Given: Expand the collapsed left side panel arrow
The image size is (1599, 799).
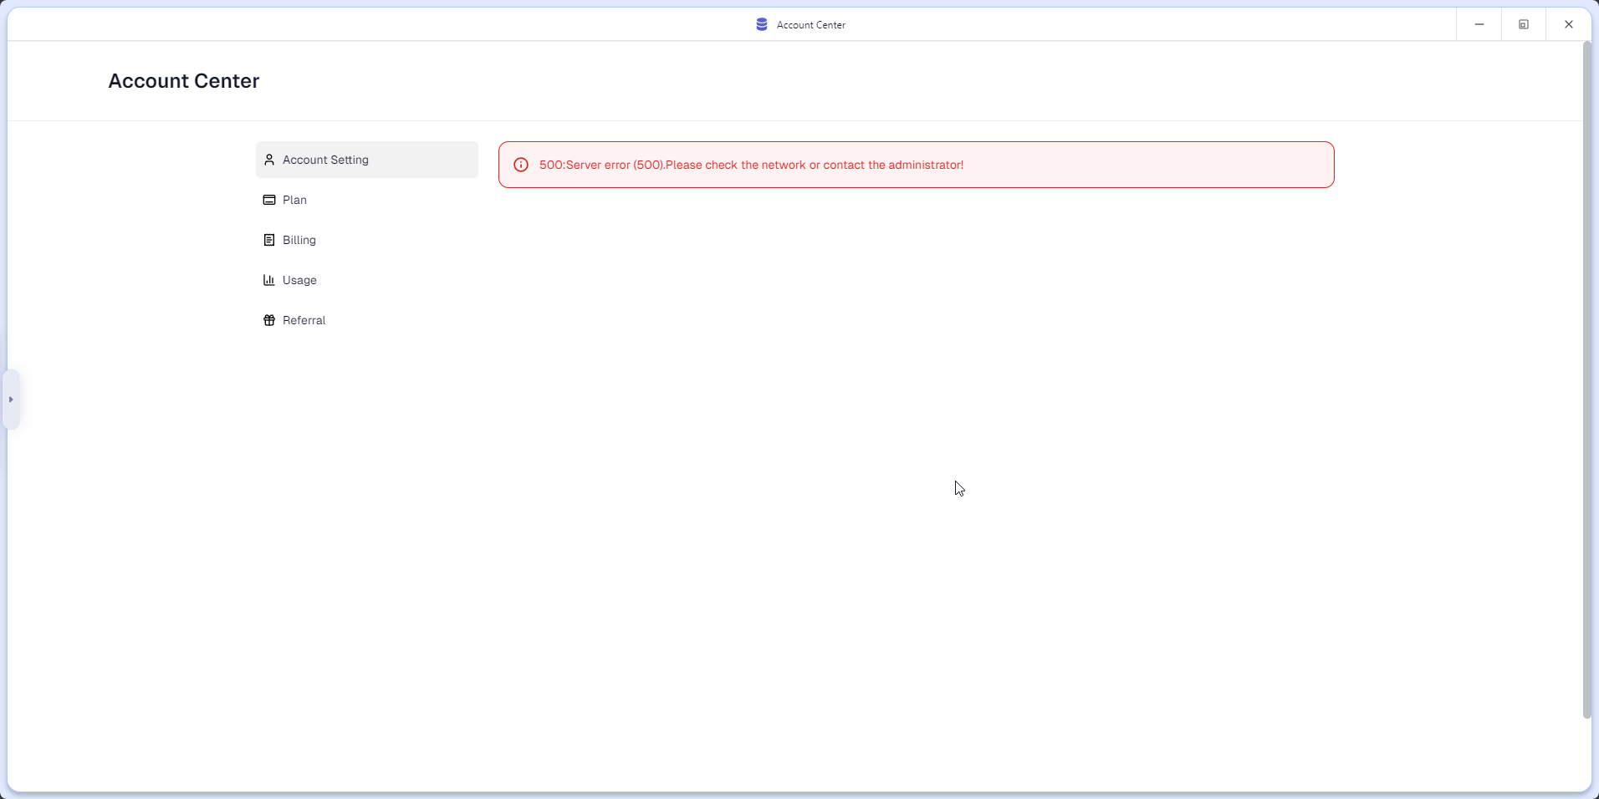Looking at the screenshot, I should 11,399.
